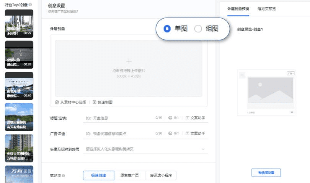Choose 极速创建 landing page option
The width and height of the screenshot is (310, 183).
pyautogui.click(x=99, y=175)
